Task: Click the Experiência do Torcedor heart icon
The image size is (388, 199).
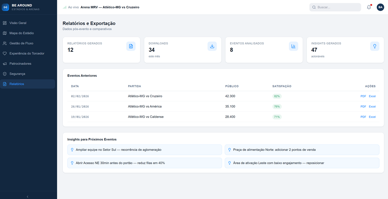Action: tap(4, 53)
